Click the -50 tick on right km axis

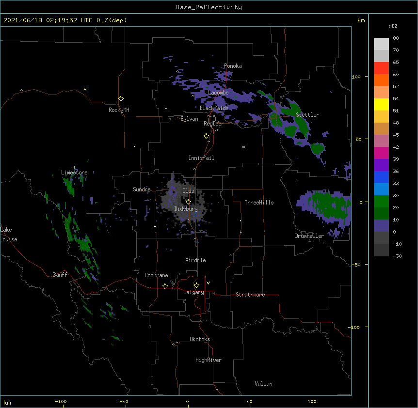(356, 265)
